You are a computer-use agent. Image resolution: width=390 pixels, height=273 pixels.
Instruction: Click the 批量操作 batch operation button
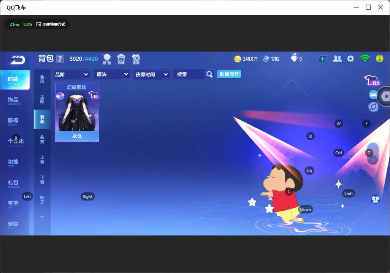[x=229, y=74]
